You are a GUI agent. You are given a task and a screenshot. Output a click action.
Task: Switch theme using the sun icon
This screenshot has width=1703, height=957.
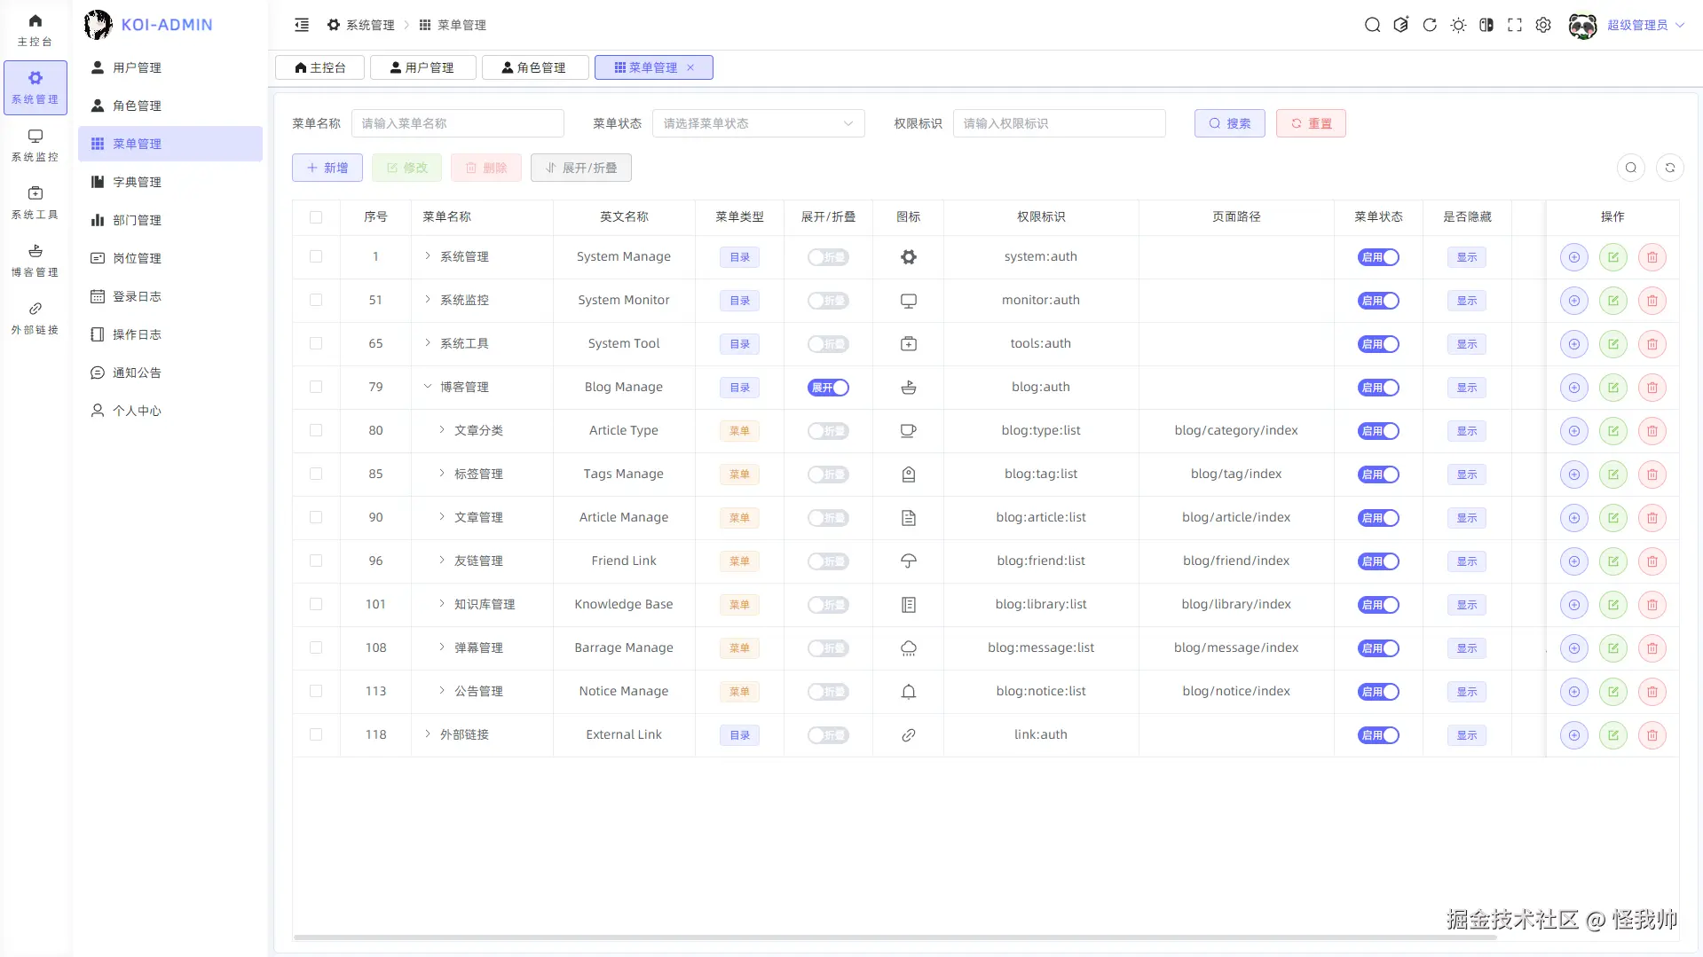click(1458, 25)
